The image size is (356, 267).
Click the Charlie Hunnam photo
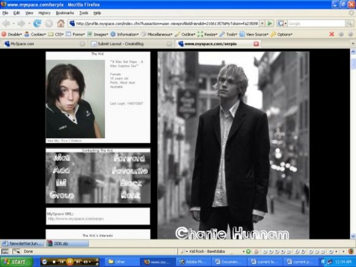pyautogui.click(x=233, y=145)
